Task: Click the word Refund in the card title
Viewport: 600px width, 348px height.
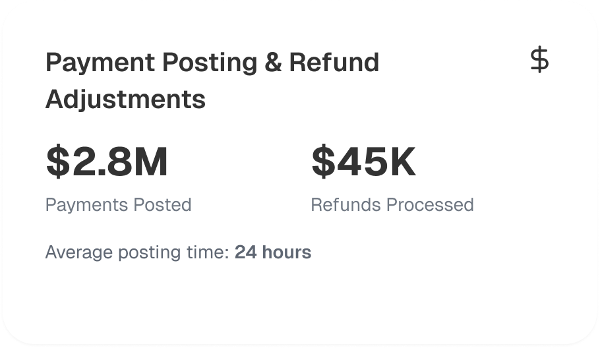Action: (334, 63)
